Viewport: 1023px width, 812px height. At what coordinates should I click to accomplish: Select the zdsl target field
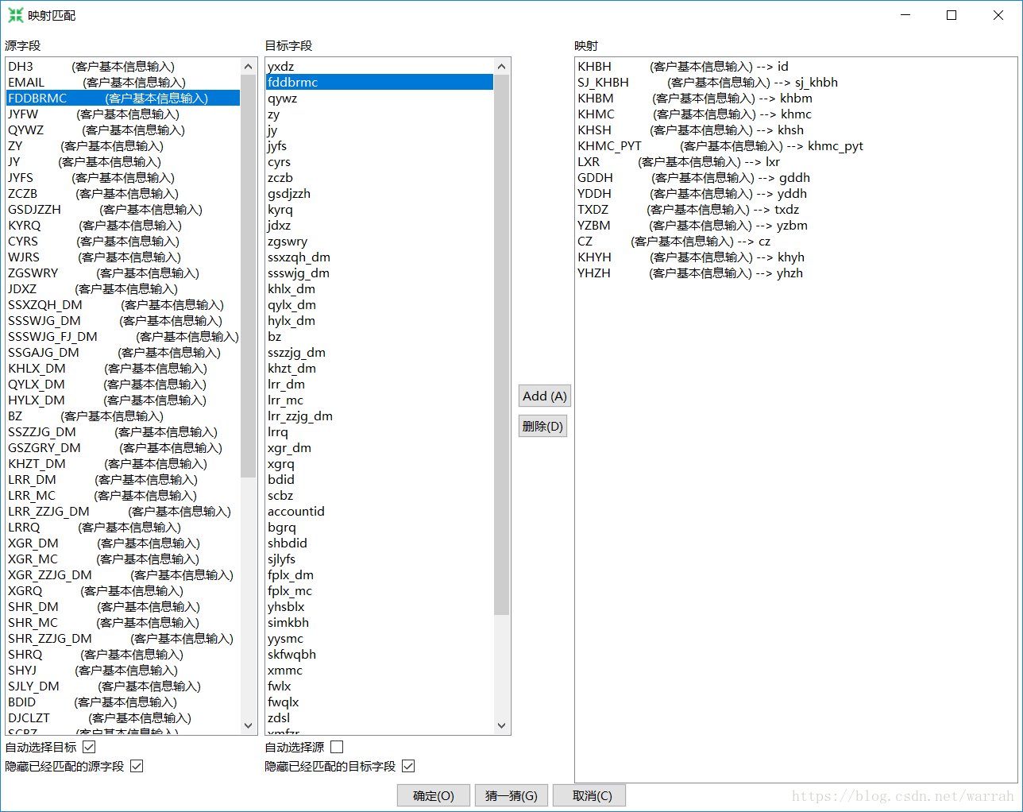[379, 718]
